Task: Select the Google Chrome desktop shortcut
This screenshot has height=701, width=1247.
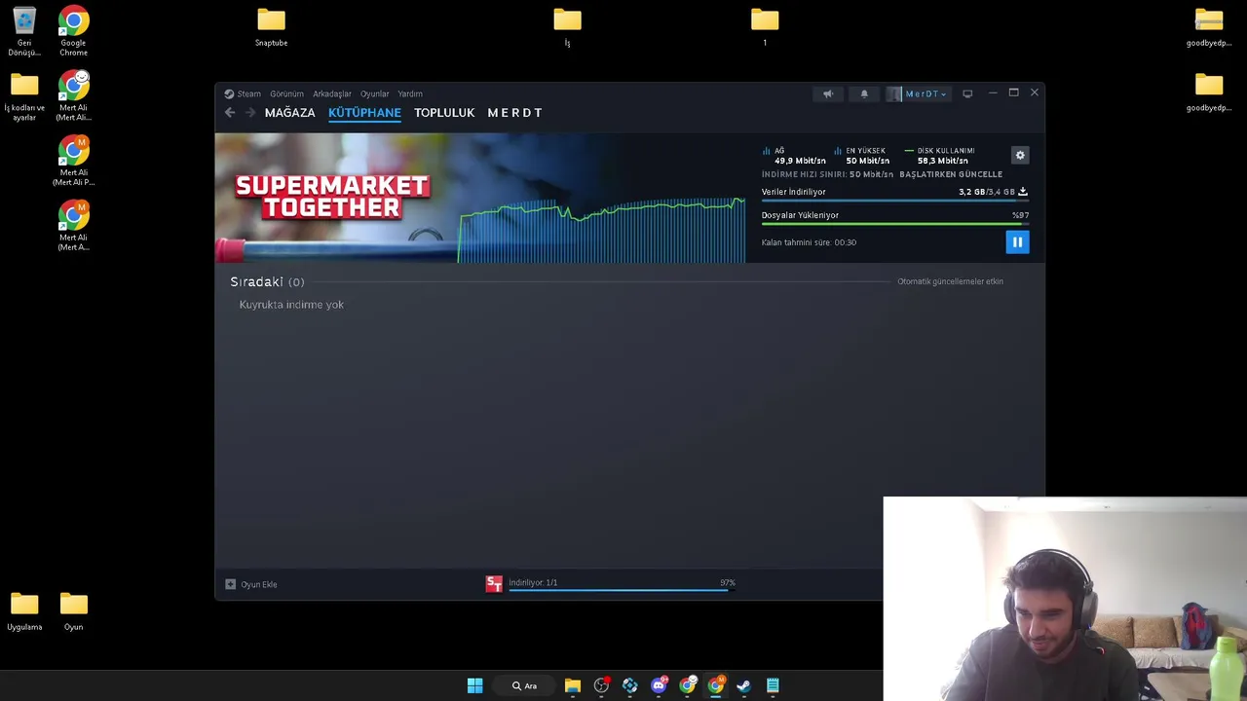Action: coord(73,31)
